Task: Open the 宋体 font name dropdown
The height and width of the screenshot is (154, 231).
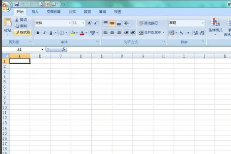Action: (70, 23)
